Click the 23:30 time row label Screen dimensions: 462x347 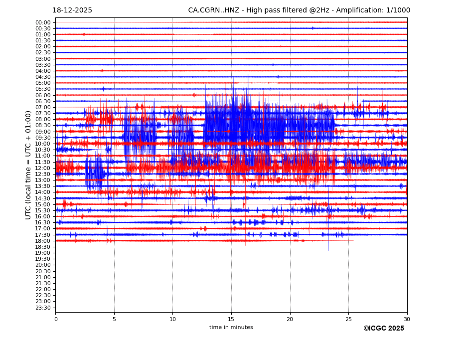(x=43, y=308)
